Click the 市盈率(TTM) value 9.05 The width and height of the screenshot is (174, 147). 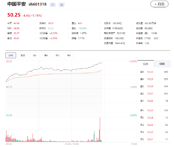coord(156,38)
